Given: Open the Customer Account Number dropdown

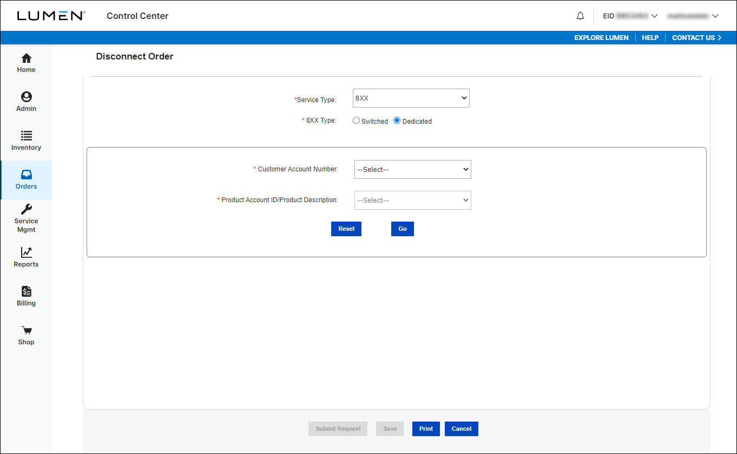Looking at the screenshot, I should pyautogui.click(x=413, y=169).
